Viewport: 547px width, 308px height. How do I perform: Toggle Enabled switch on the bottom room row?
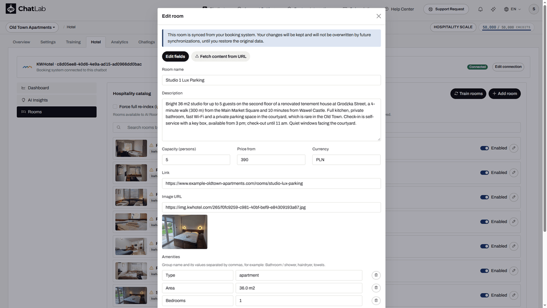[x=485, y=295]
